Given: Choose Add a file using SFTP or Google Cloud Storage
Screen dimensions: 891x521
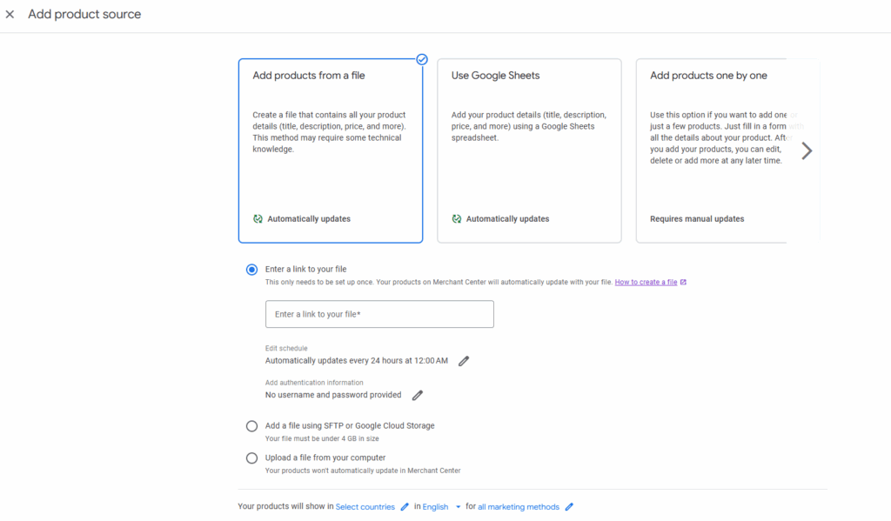Looking at the screenshot, I should point(251,426).
